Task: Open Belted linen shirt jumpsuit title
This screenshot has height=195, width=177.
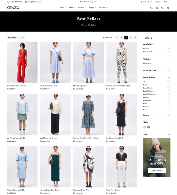Action: click(16, 86)
